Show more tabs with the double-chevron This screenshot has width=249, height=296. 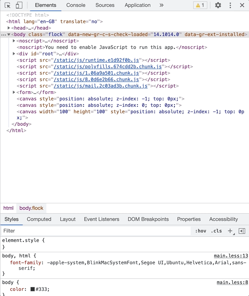pos(161,5)
